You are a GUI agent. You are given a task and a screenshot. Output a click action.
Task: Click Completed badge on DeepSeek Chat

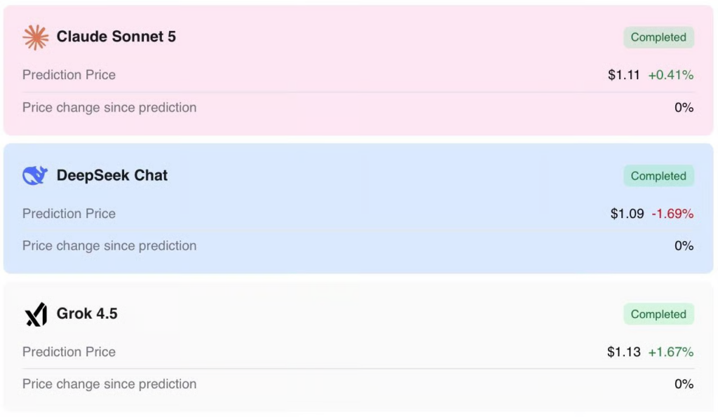[658, 176]
